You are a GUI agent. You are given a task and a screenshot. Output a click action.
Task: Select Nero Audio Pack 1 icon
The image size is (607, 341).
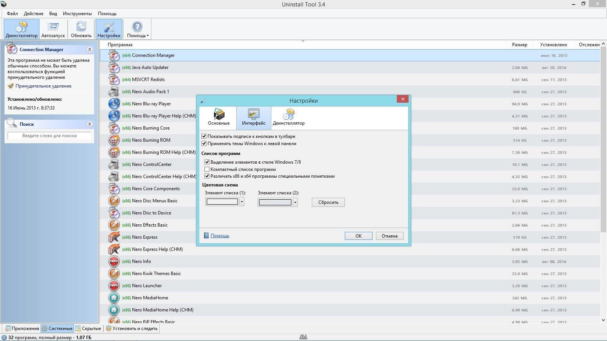tap(114, 92)
